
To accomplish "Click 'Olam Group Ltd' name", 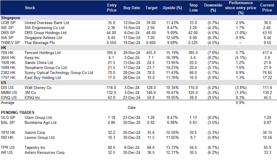I will tap(38, 118).
